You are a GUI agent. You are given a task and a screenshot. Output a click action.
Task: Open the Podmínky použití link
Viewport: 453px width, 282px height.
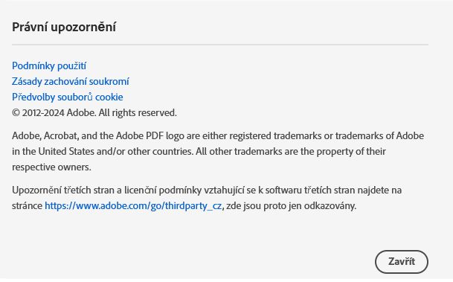(49, 66)
